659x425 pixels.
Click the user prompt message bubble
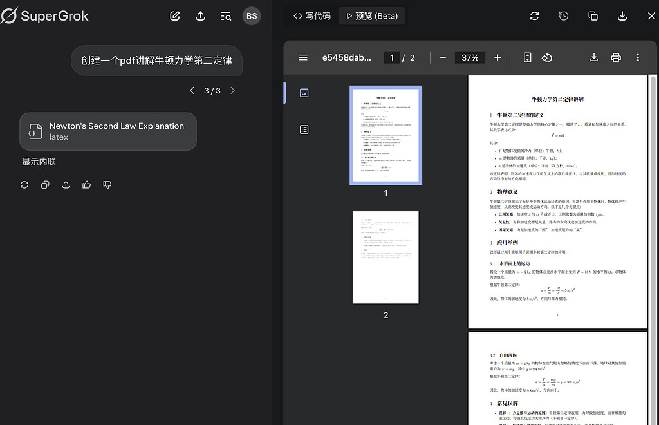[157, 61]
